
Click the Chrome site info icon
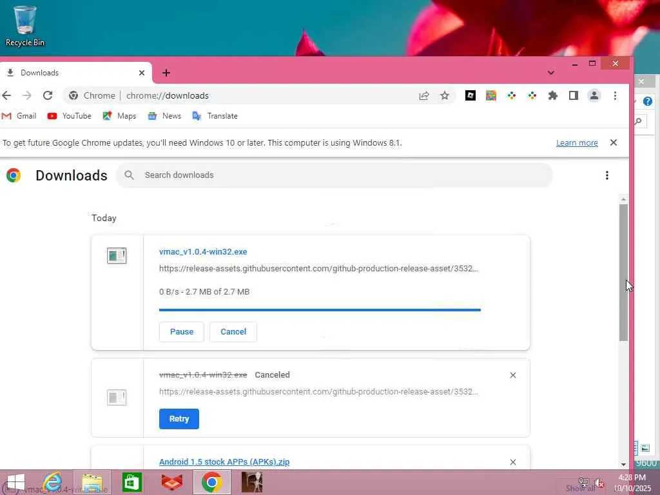tap(73, 95)
